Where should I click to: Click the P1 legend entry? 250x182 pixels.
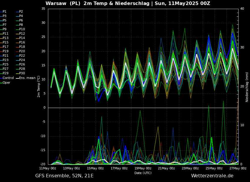[x=3, y=12]
